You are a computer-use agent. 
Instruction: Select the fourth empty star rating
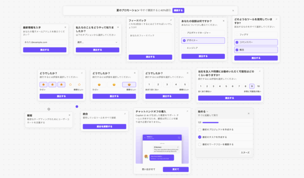click(70, 84)
